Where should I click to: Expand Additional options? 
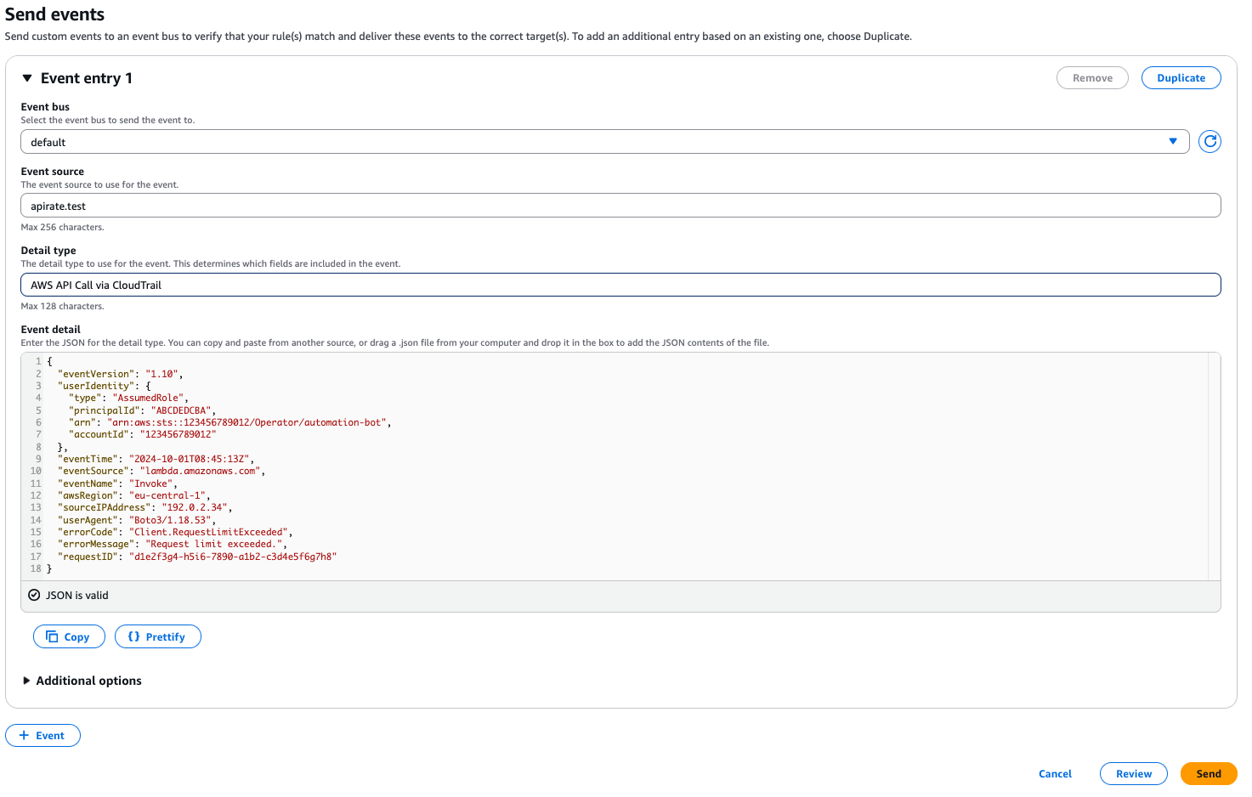click(x=82, y=681)
